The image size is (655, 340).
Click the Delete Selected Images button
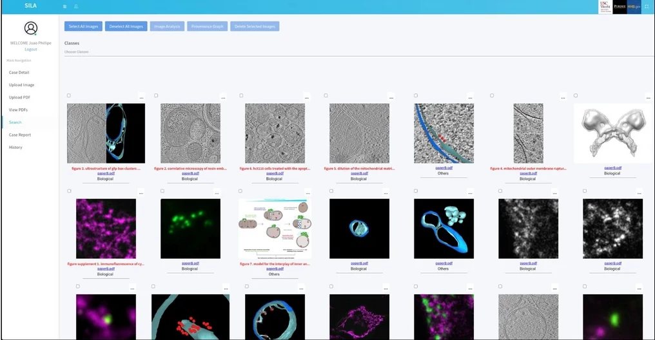(255, 26)
